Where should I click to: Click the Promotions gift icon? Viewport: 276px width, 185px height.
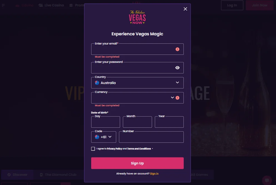[x=70, y=5]
